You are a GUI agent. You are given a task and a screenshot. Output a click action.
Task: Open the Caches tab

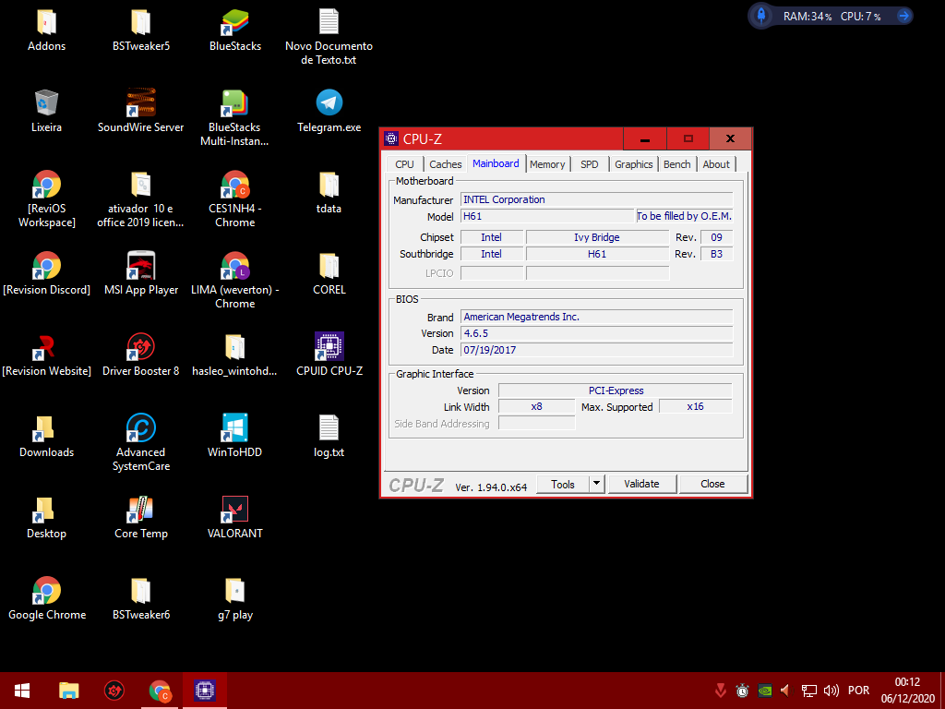pyautogui.click(x=446, y=164)
